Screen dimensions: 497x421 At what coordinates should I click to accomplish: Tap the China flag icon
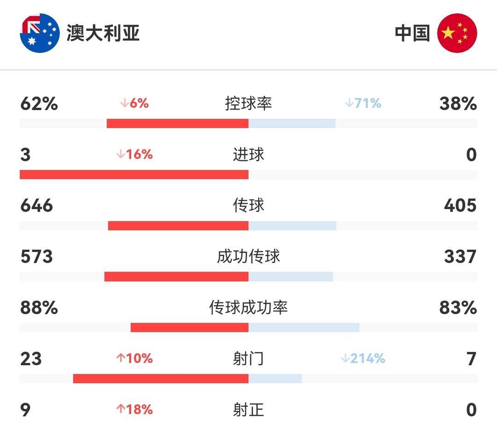(x=457, y=33)
